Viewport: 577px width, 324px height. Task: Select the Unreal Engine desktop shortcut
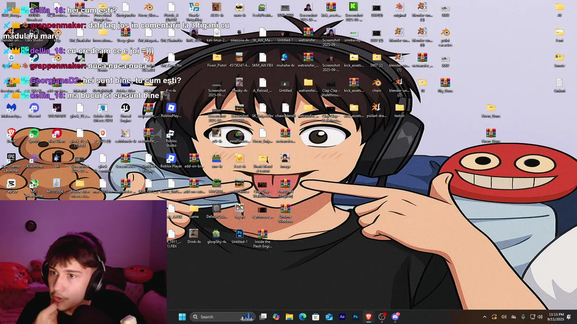[125, 113]
